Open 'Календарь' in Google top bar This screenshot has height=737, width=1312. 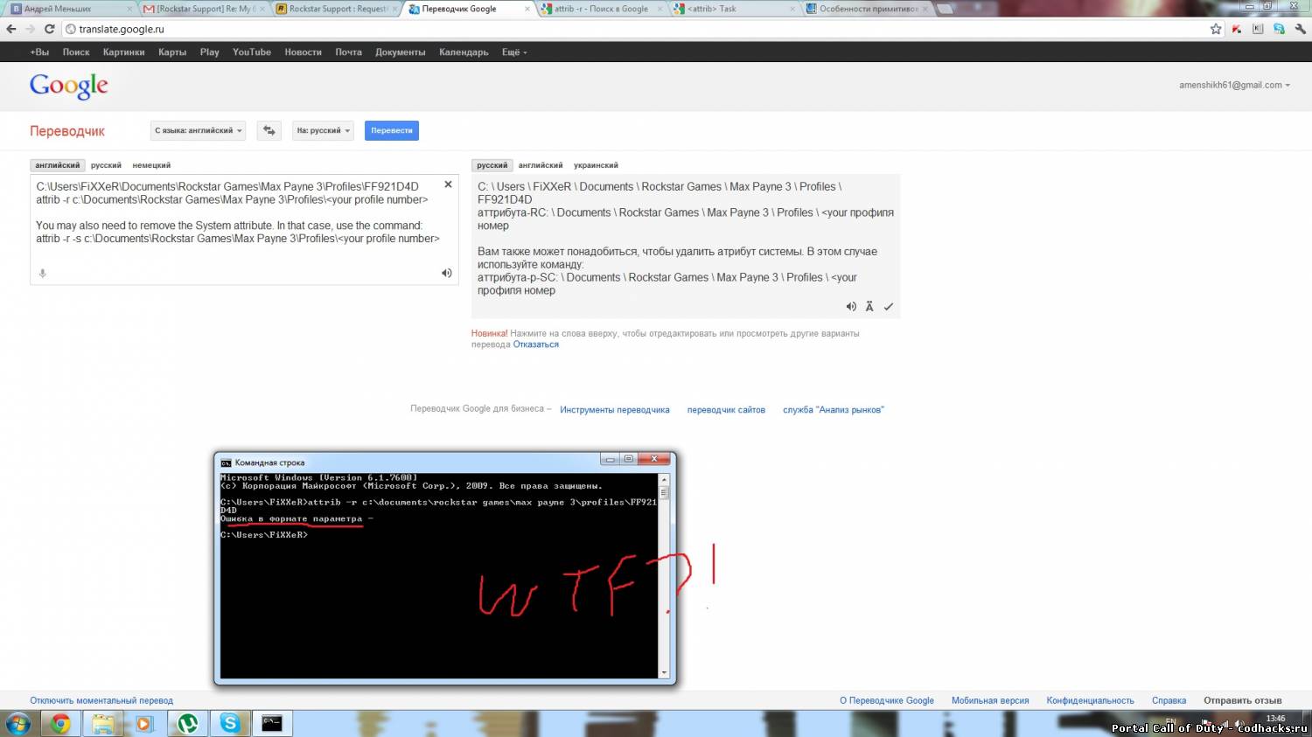(464, 52)
